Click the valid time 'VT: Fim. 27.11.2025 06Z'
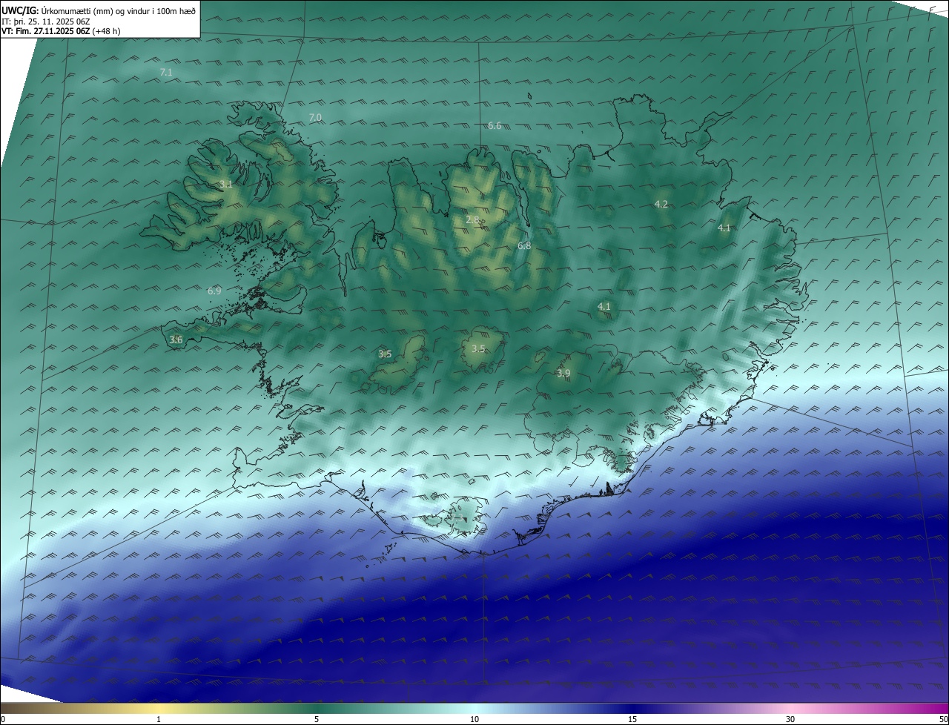This screenshot has height=725, width=949. [46, 32]
